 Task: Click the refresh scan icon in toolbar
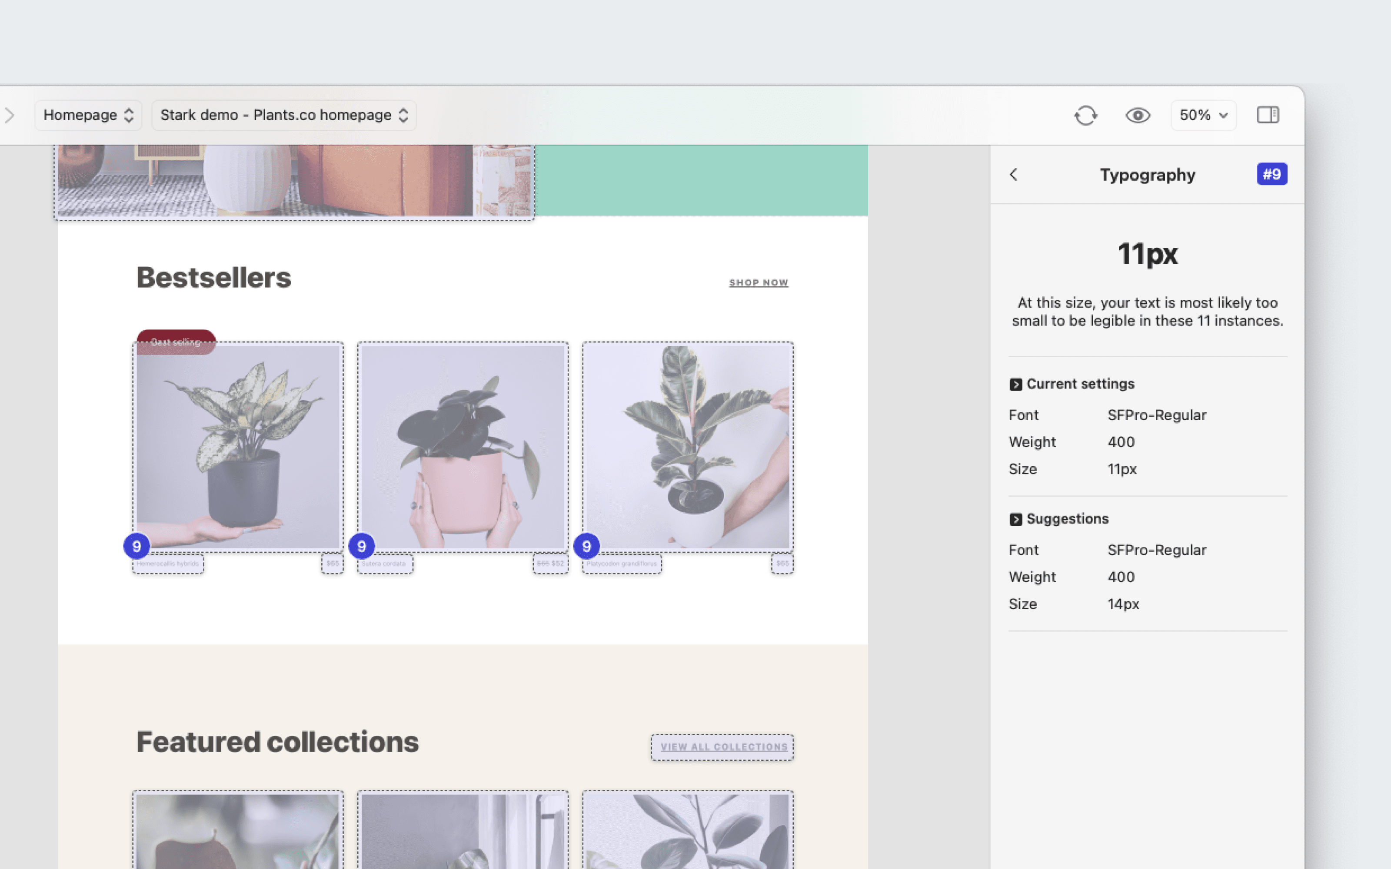[x=1085, y=115]
